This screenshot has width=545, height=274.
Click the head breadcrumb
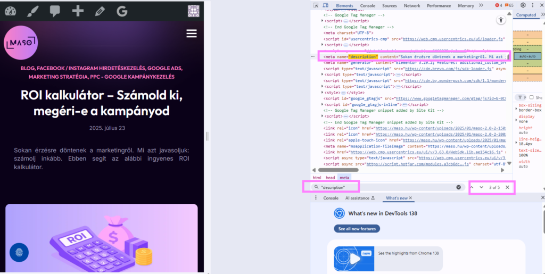coord(330,178)
